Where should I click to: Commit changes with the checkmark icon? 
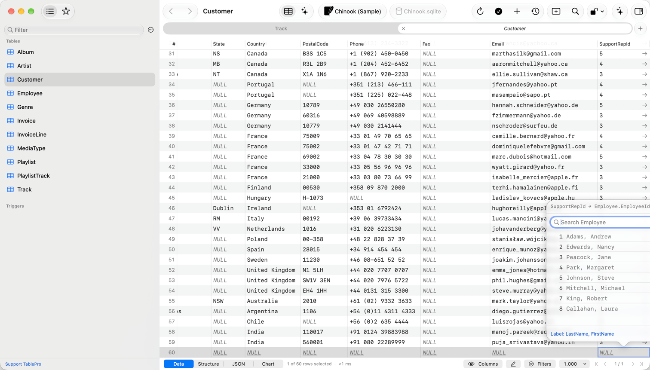pyautogui.click(x=499, y=11)
